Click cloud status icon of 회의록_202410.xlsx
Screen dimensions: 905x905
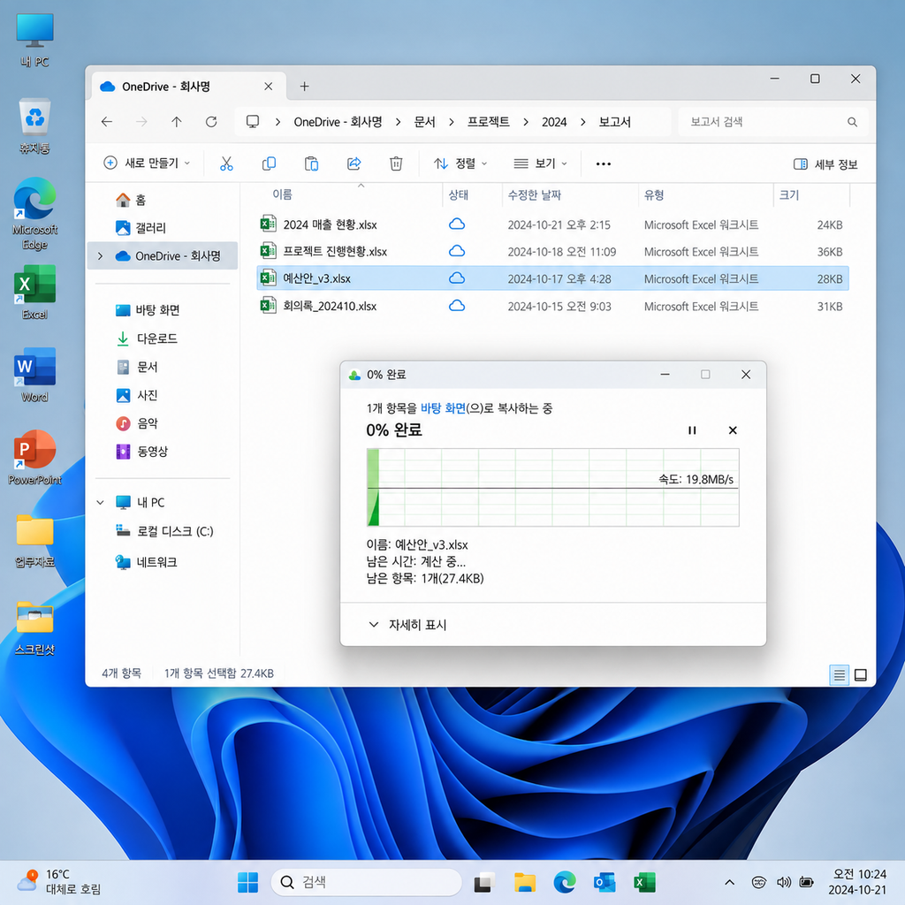tap(457, 305)
